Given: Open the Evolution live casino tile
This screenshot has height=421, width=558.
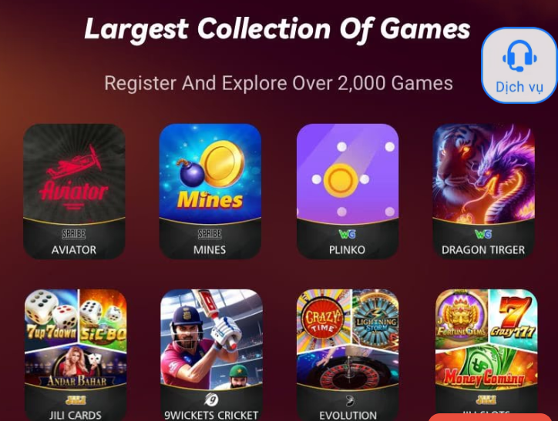Looking at the screenshot, I should click(348, 355).
